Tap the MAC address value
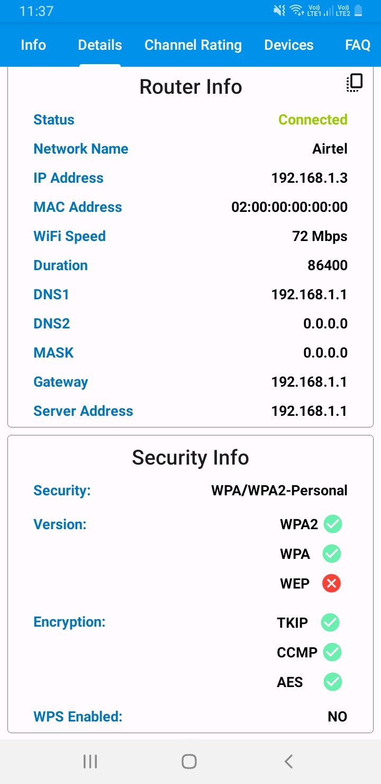This screenshot has height=784, width=381. point(289,207)
